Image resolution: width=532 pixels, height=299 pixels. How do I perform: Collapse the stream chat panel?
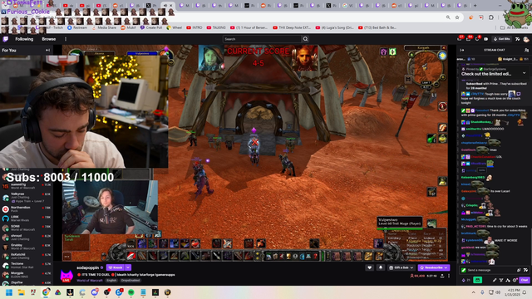click(x=462, y=50)
